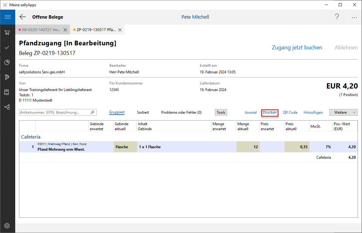The width and height of the screenshot is (362, 233).
Task: Go back with the arrow icon
Action: click(23, 17)
